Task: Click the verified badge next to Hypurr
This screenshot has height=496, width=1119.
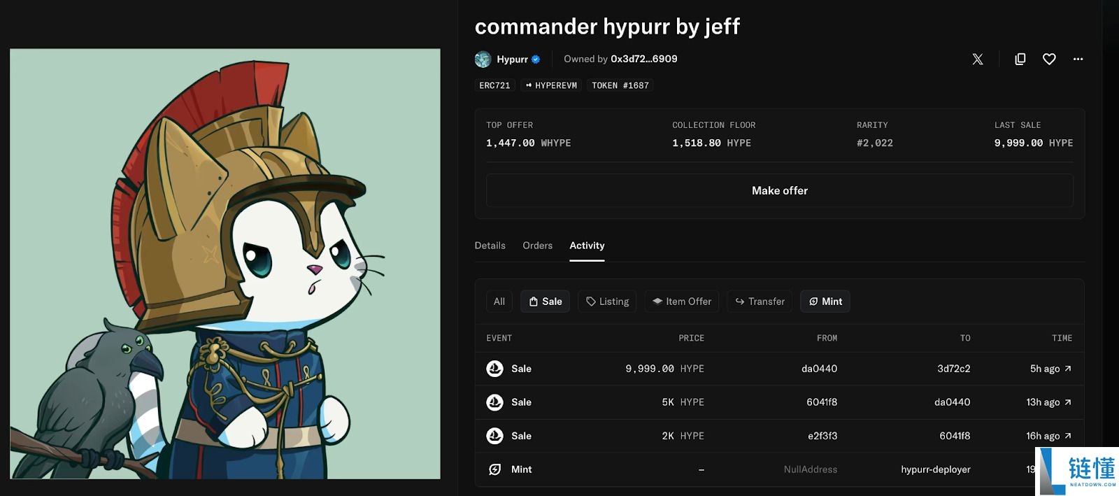Action: tap(536, 59)
